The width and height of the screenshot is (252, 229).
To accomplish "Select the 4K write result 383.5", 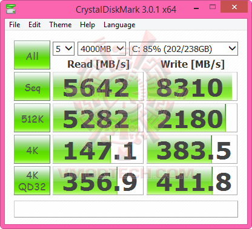I will 192,149.
